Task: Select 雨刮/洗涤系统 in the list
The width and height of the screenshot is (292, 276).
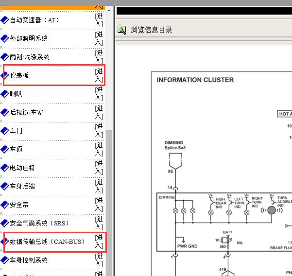Action: click(x=30, y=57)
